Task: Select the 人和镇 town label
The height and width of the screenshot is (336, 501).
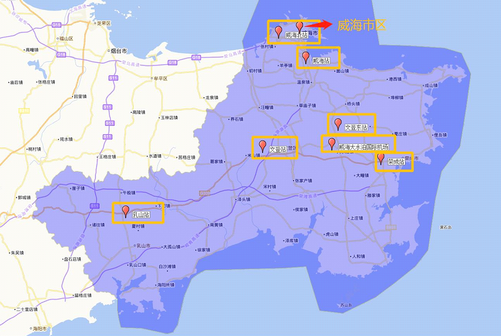Action: click(358, 256)
